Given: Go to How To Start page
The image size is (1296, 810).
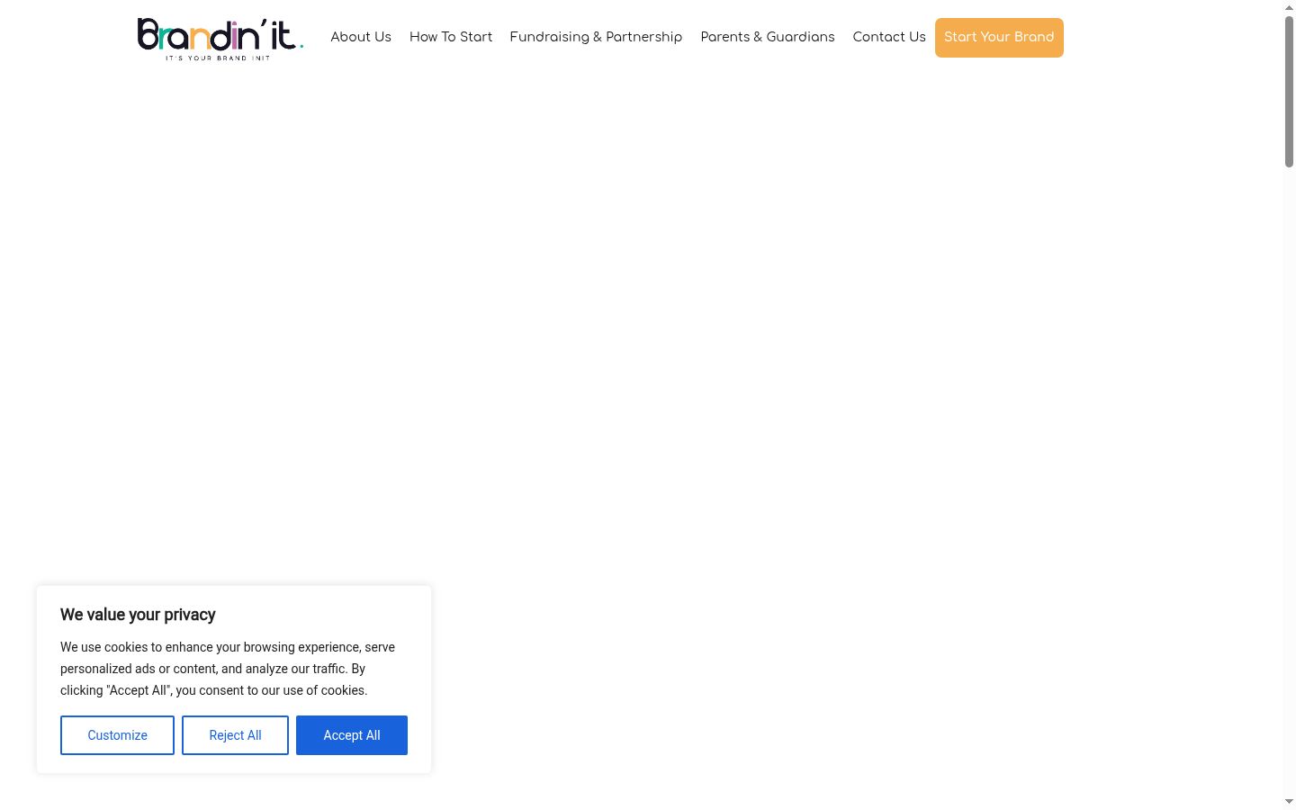Looking at the screenshot, I should coord(451,37).
